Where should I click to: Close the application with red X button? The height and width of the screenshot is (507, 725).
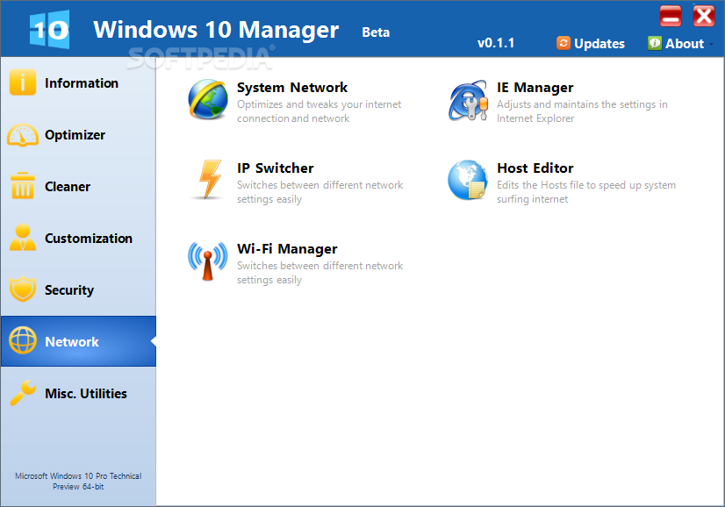tap(704, 17)
